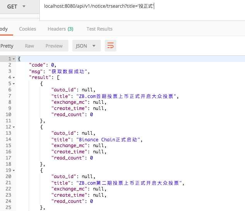Click "exchange_mc": null on line 15

click(x=79, y=146)
